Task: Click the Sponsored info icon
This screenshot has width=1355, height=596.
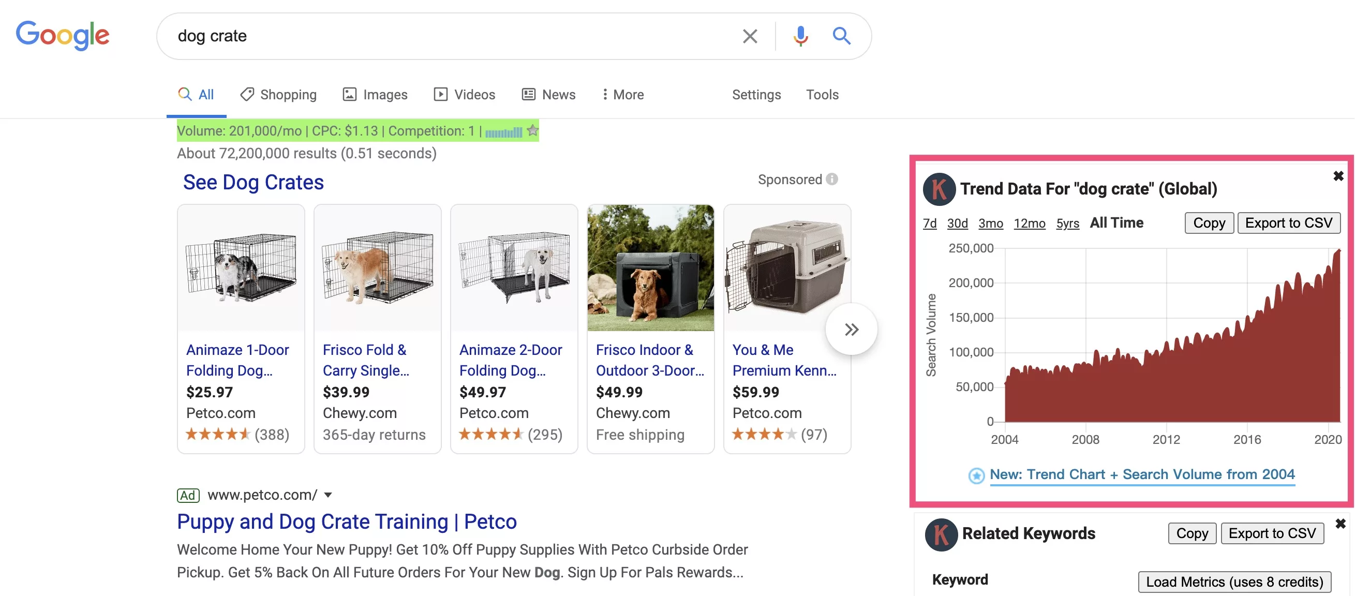Action: tap(831, 180)
